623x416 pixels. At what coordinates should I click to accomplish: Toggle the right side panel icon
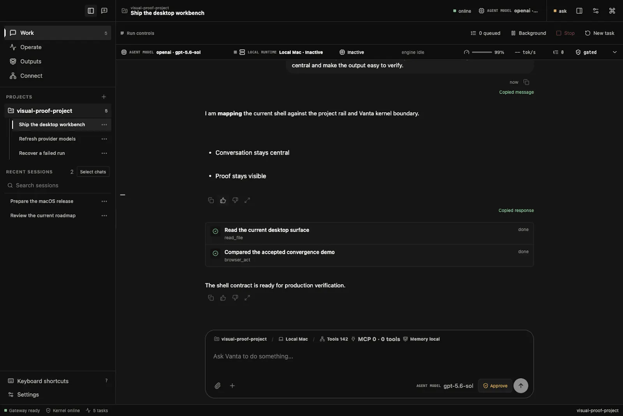[x=579, y=11]
